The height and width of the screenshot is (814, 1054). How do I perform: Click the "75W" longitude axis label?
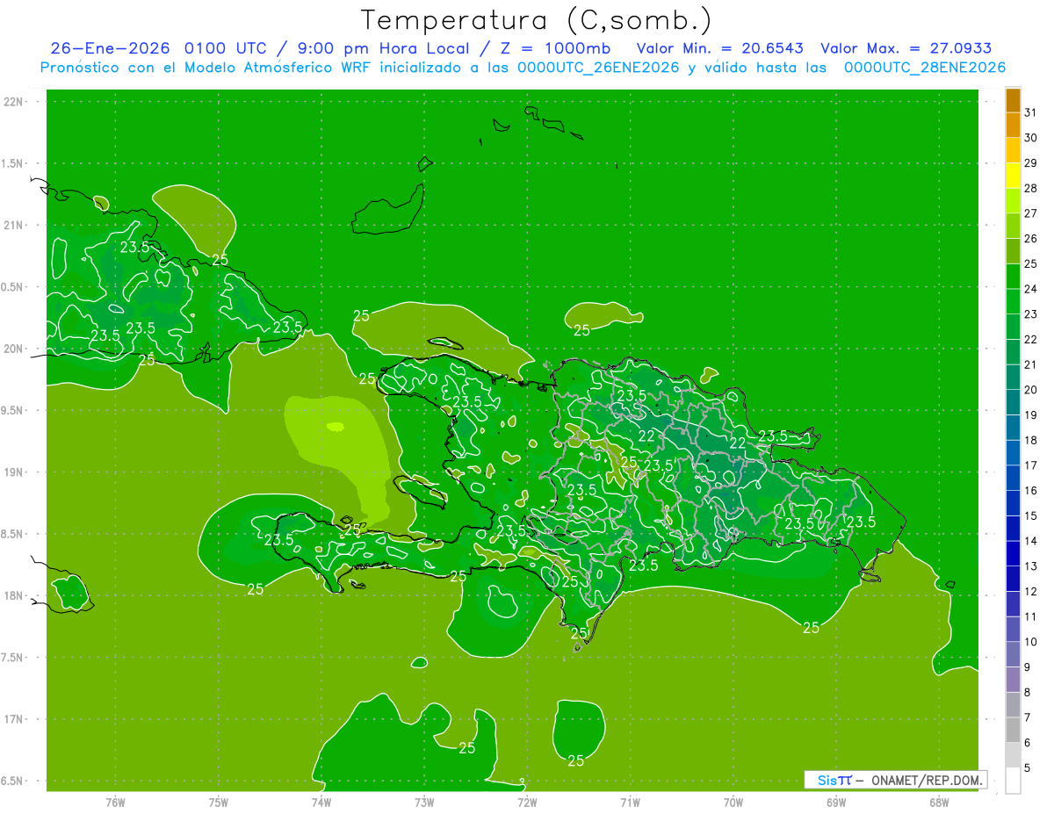pyautogui.click(x=219, y=803)
